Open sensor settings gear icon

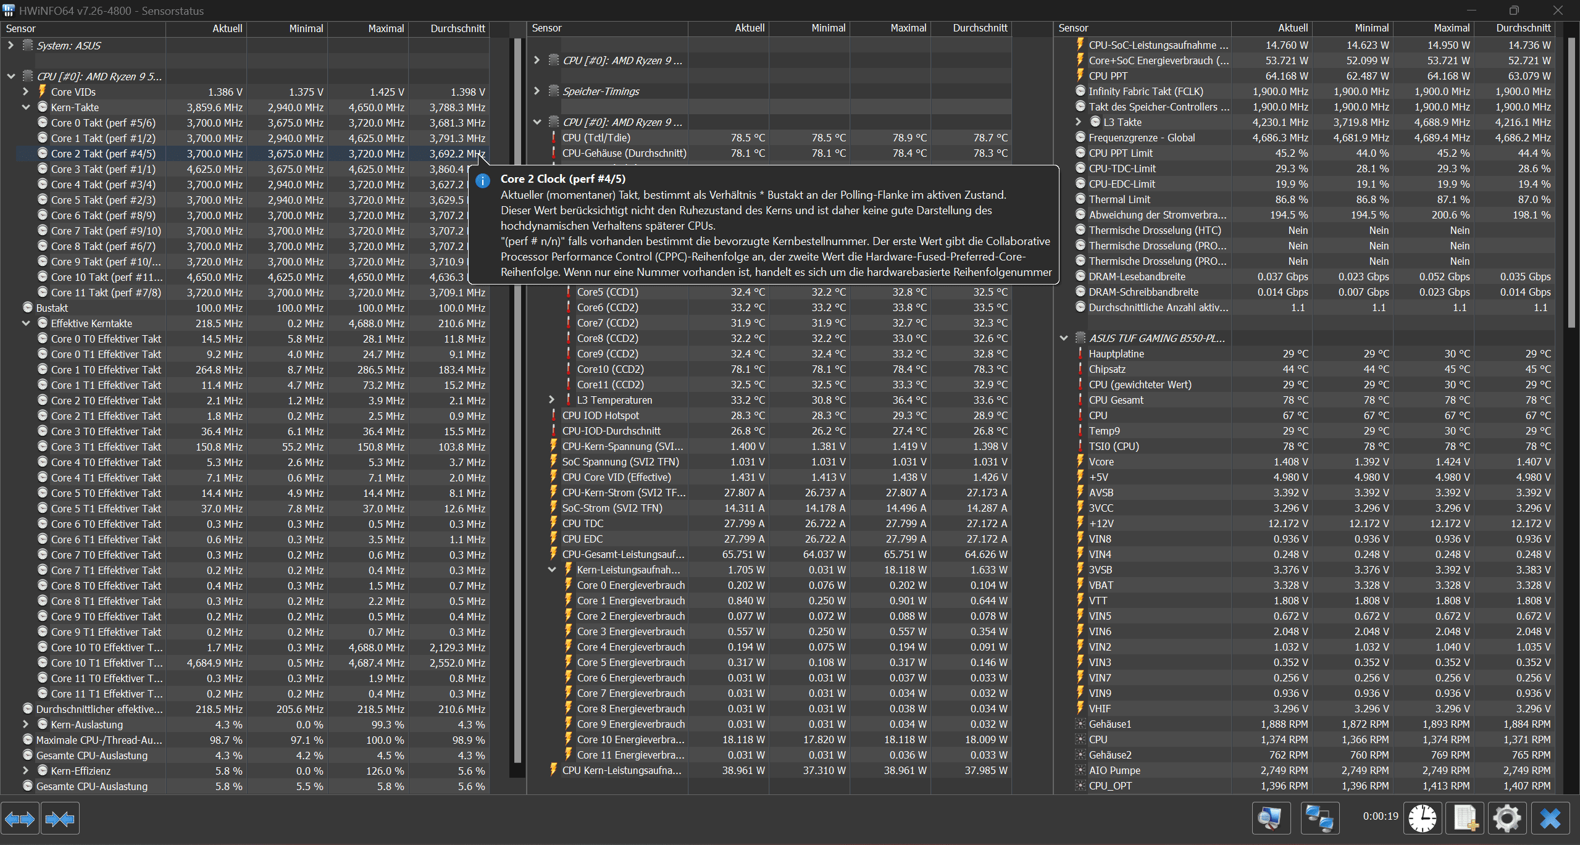point(1507,819)
